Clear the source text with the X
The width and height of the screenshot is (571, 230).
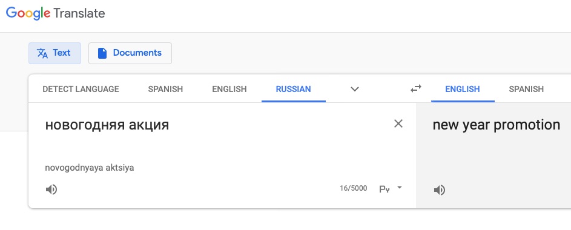tap(398, 123)
